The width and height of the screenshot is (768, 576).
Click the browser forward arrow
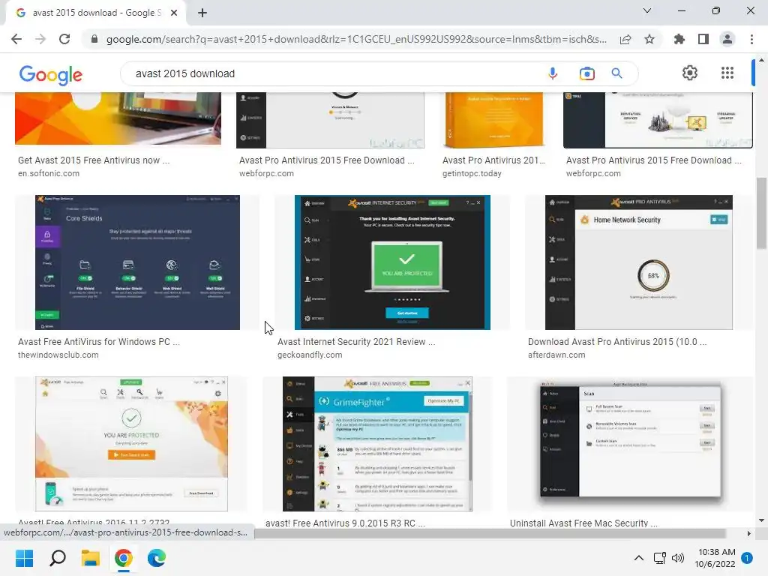coord(40,39)
